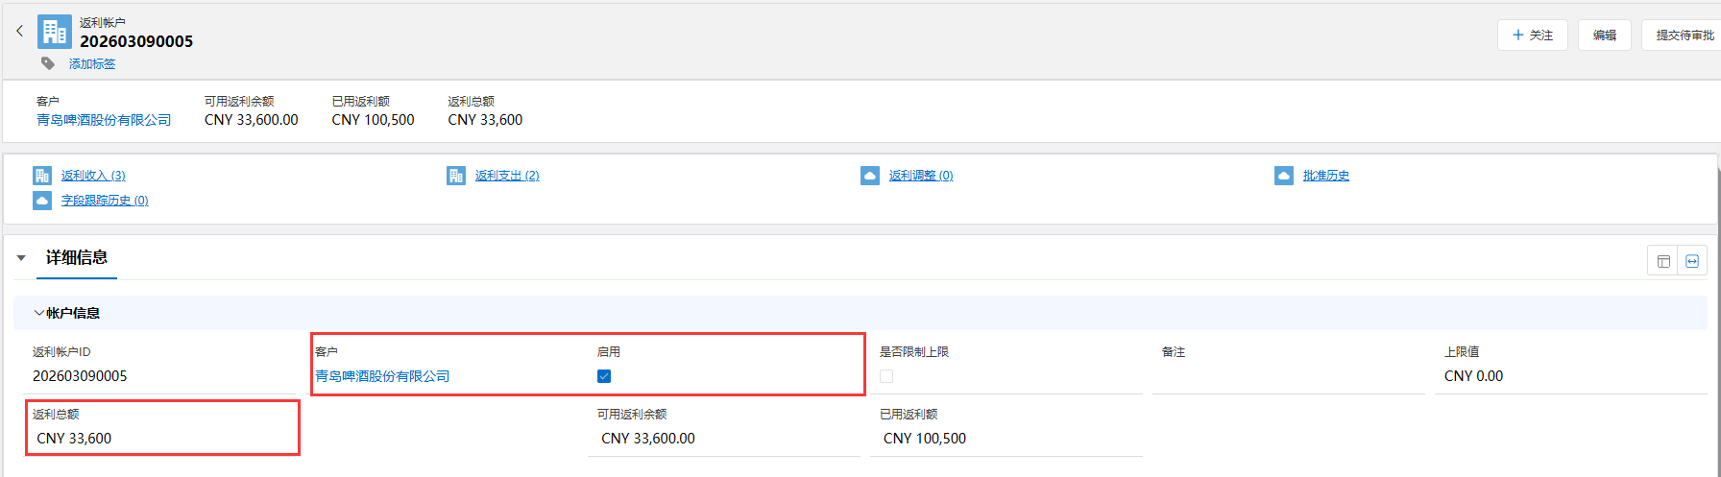Uncheck the 启用 checkbox
The height and width of the screenshot is (477, 1721).
604,376
